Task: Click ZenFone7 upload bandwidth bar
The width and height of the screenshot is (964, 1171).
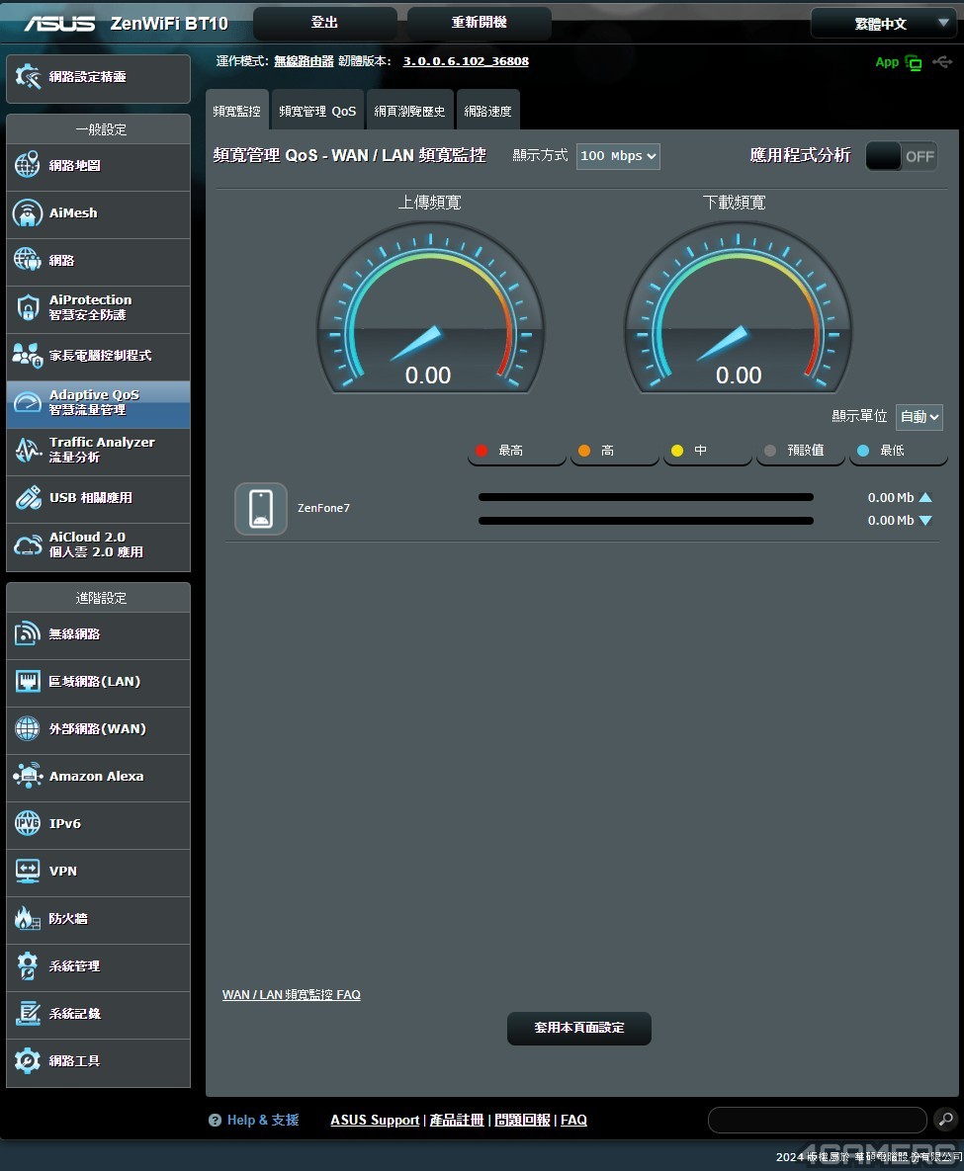Action: 646,497
